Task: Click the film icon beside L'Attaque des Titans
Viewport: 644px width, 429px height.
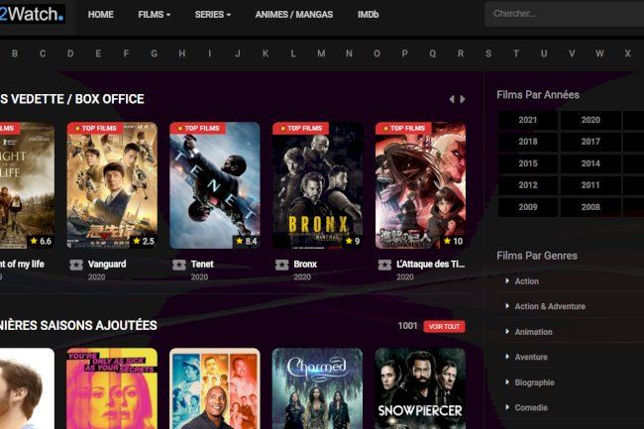Action: 384,265
